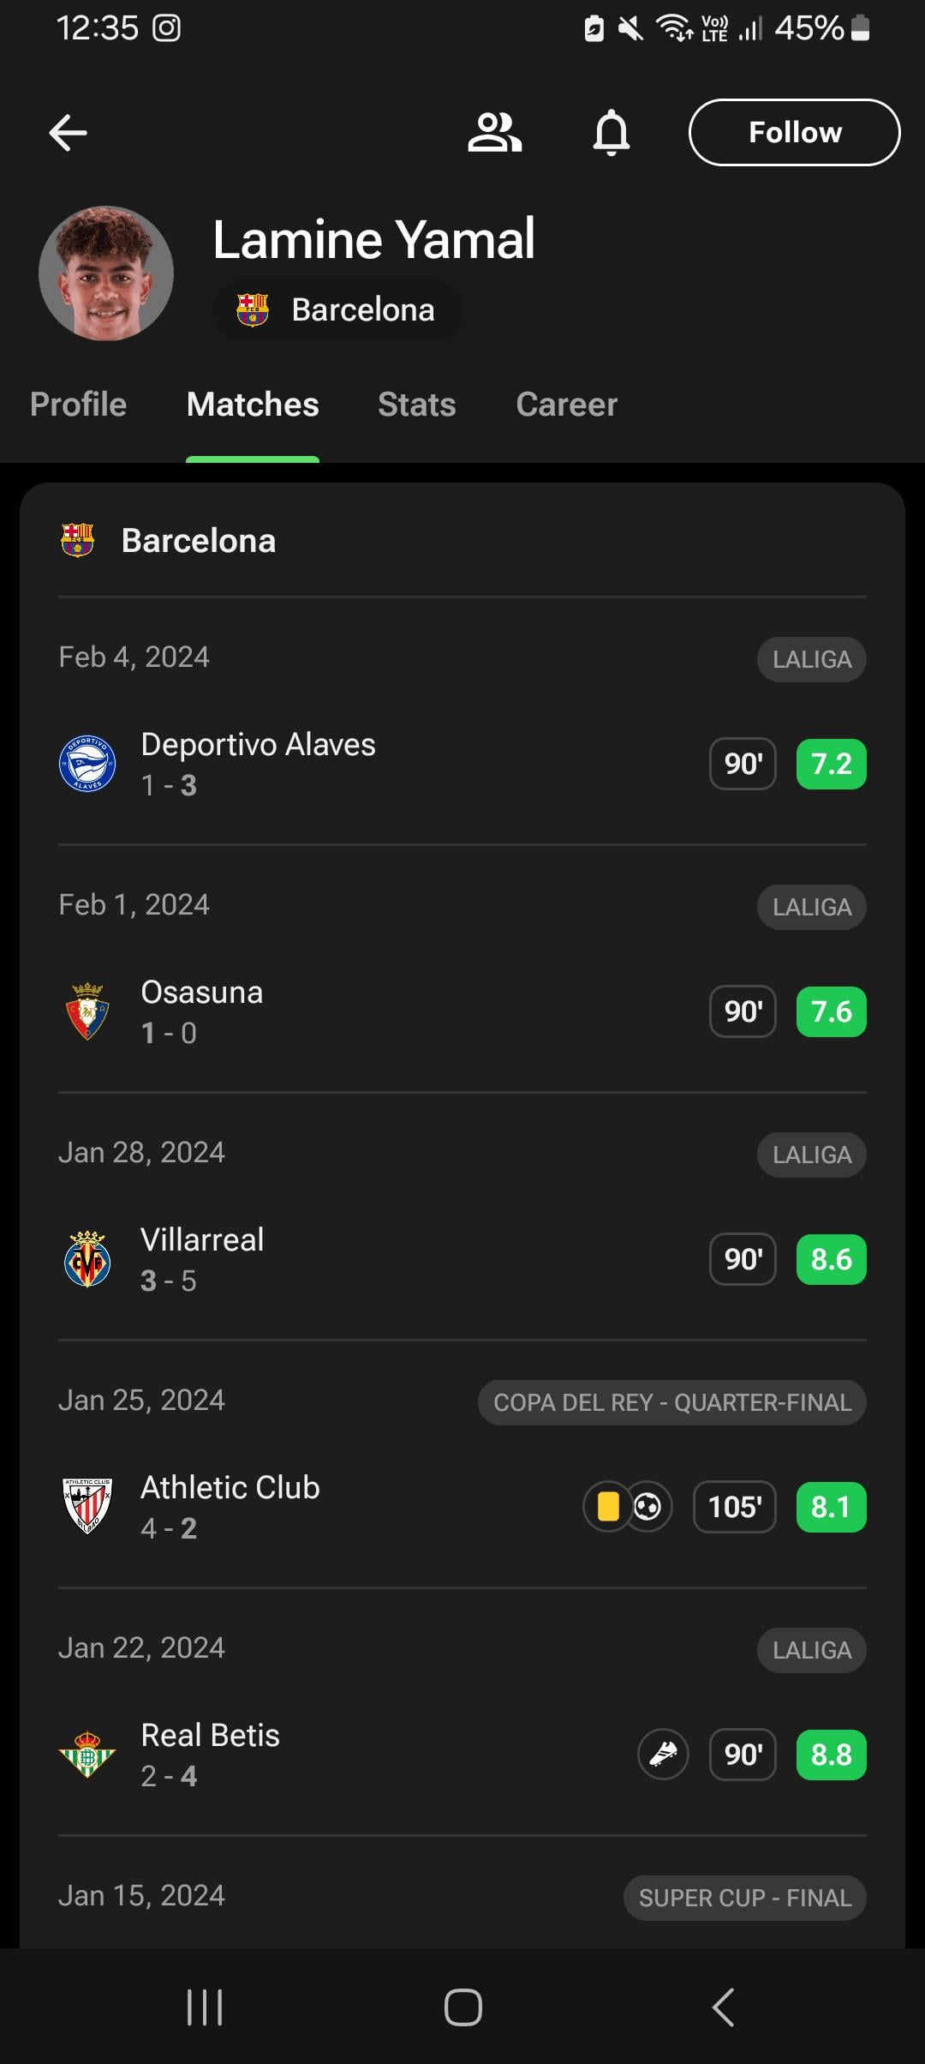This screenshot has height=2064, width=925.
Task: Tap the Villarreal club crest
Action: pos(87,1259)
